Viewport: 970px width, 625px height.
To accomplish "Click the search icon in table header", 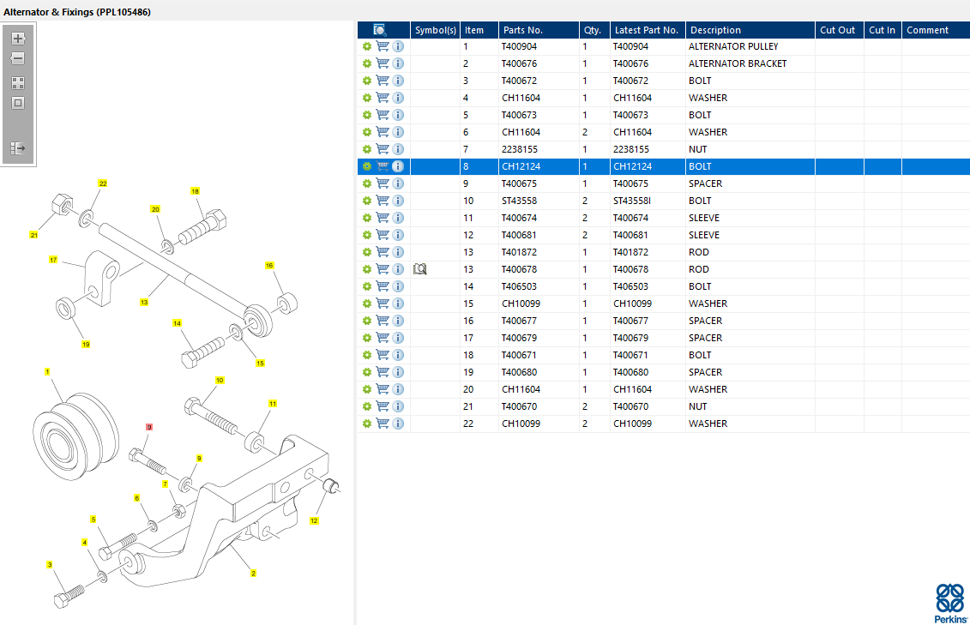I will click(380, 30).
